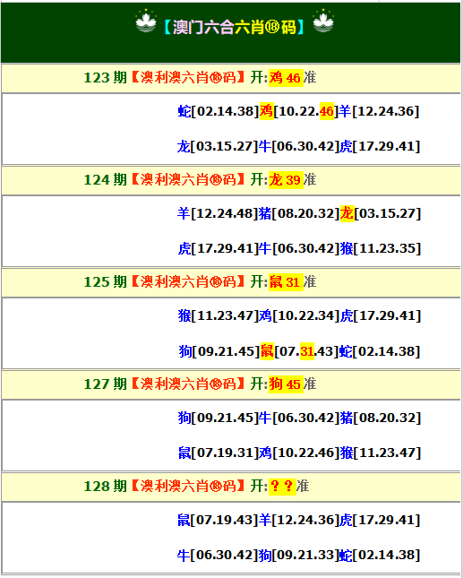This screenshot has height=578, width=463.
Task: Select 狗[09.21.45] under 125 期
Action: click(x=219, y=351)
